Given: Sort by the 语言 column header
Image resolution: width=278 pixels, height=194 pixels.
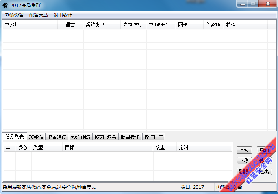Looking at the screenshot, I should click(70, 25).
